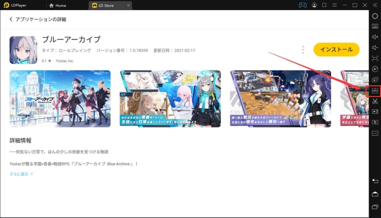
Task: Open the first city skyline screenshot
Action: 60,99
